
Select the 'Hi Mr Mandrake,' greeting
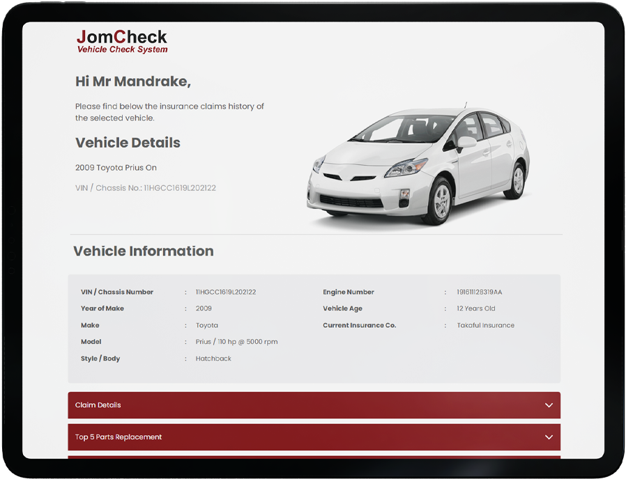(133, 81)
